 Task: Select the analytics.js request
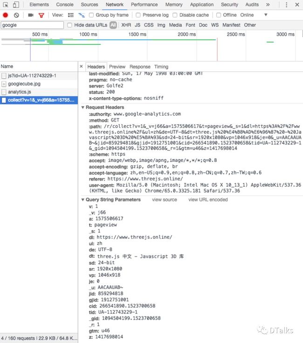[x=39, y=92]
